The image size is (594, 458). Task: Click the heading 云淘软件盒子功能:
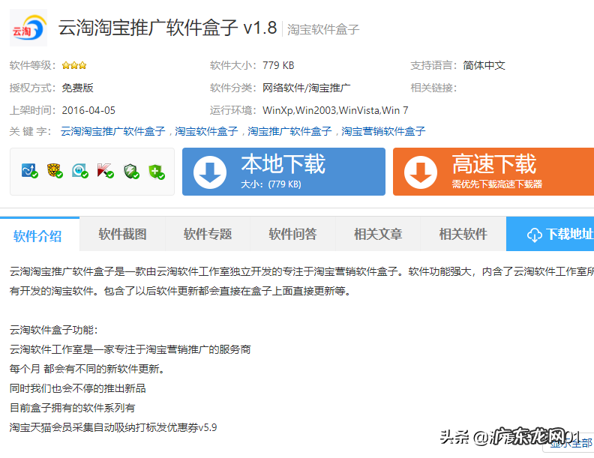[54, 330]
